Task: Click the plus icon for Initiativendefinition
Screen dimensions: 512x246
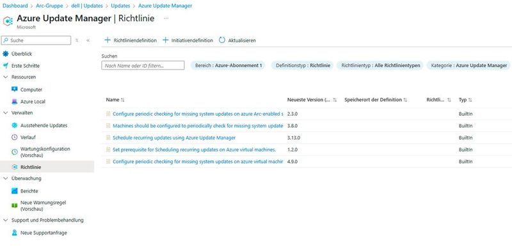Action: [166, 40]
